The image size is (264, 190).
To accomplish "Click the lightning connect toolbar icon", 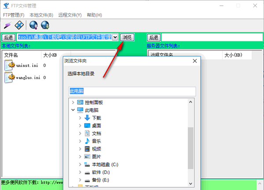I will (7, 25).
